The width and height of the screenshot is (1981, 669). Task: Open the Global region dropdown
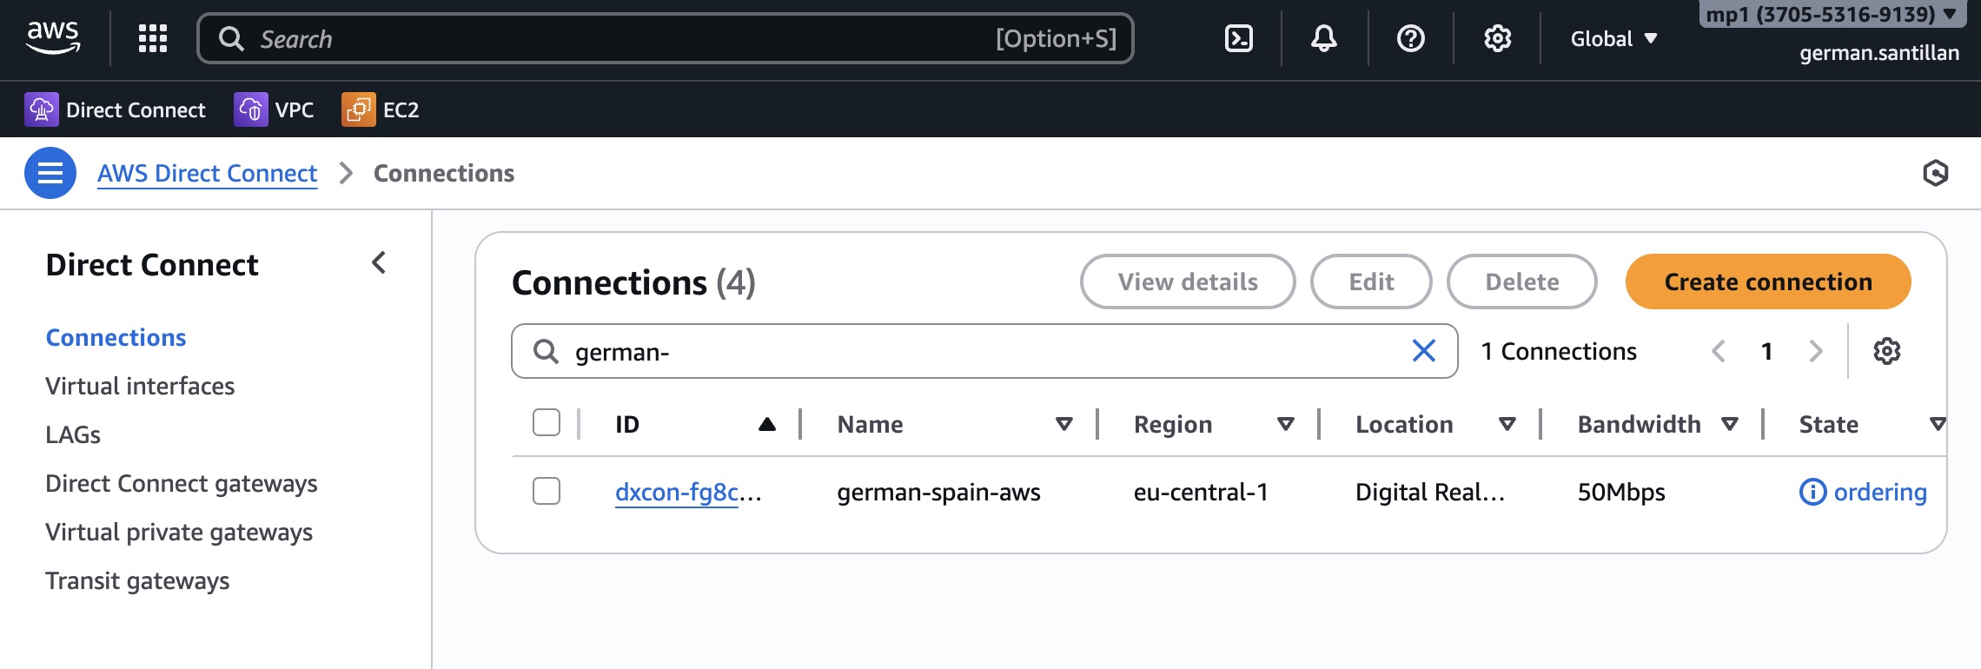[x=1613, y=38]
